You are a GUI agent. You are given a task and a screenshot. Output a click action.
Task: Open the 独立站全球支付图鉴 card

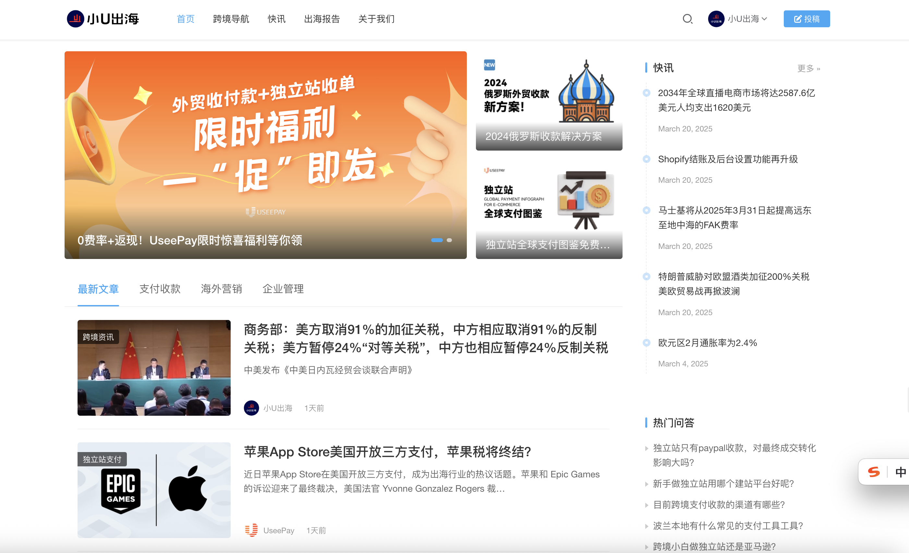549,210
